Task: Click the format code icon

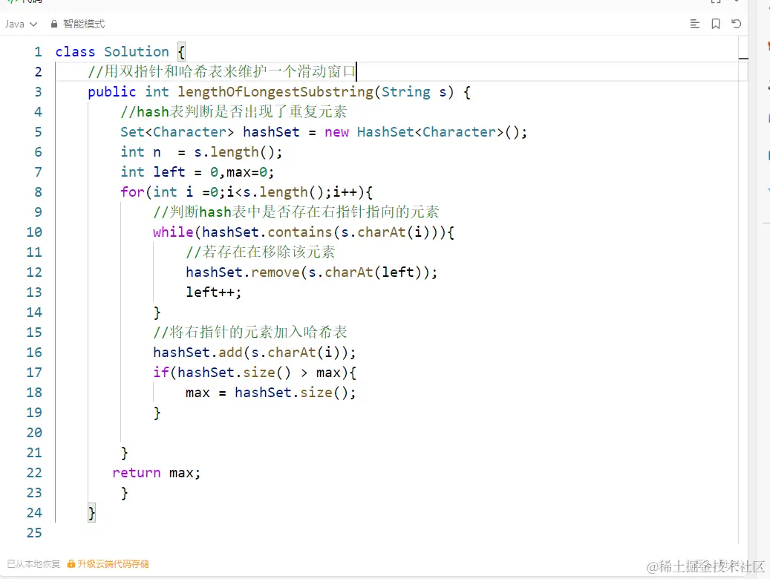Action: point(694,24)
